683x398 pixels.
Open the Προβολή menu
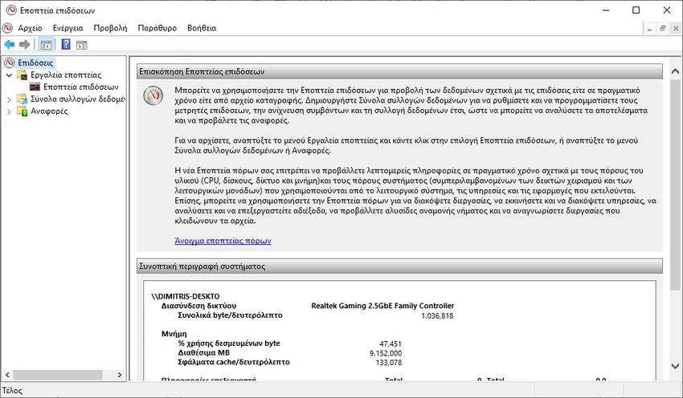(x=110, y=28)
